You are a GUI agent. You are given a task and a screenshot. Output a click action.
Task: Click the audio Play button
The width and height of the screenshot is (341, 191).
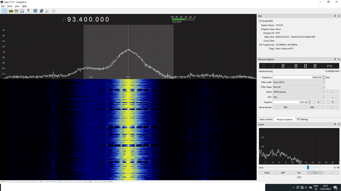pyautogui.click(x=315, y=173)
